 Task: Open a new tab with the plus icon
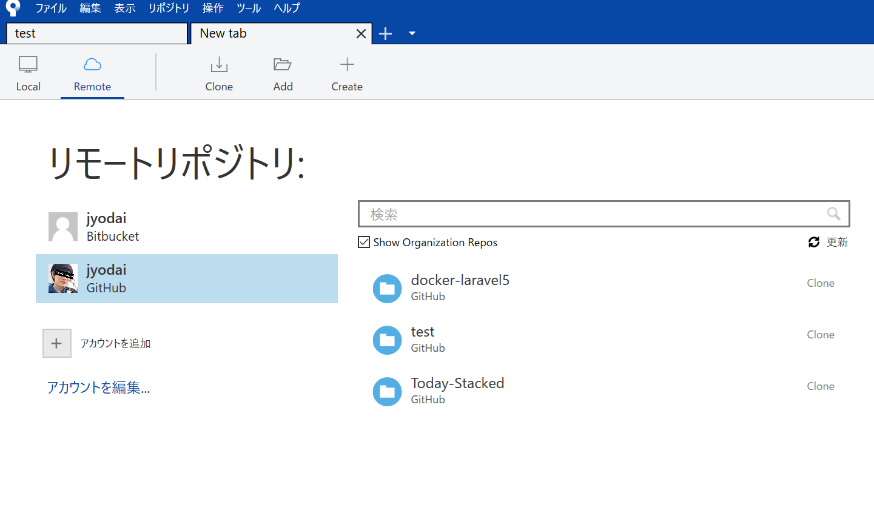(385, 33)
